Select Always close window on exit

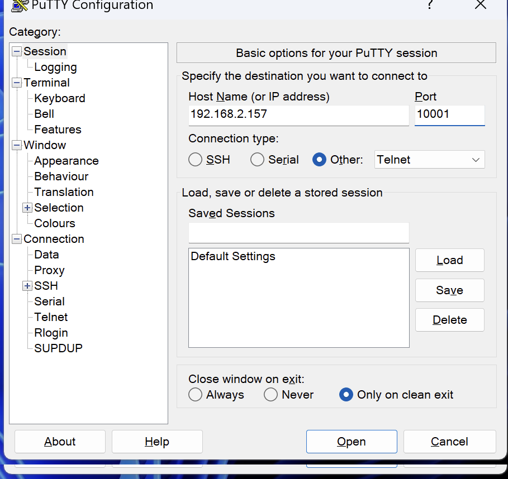[195, 395]
